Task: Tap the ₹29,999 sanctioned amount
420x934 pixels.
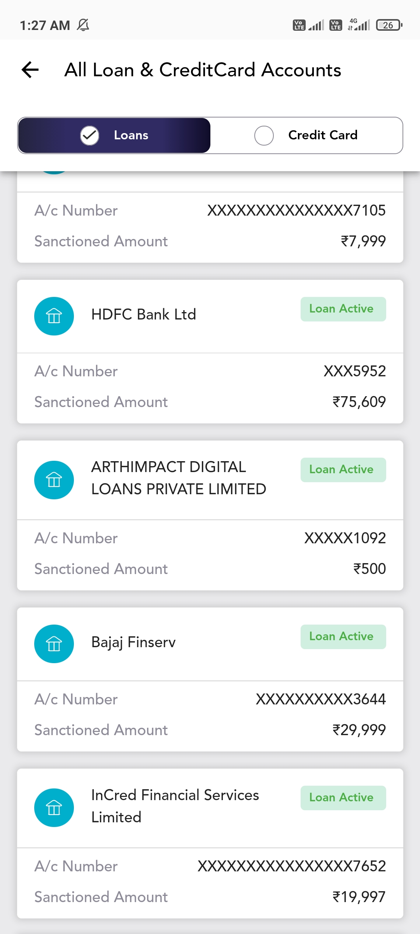Action: click(x=359, y=730)
